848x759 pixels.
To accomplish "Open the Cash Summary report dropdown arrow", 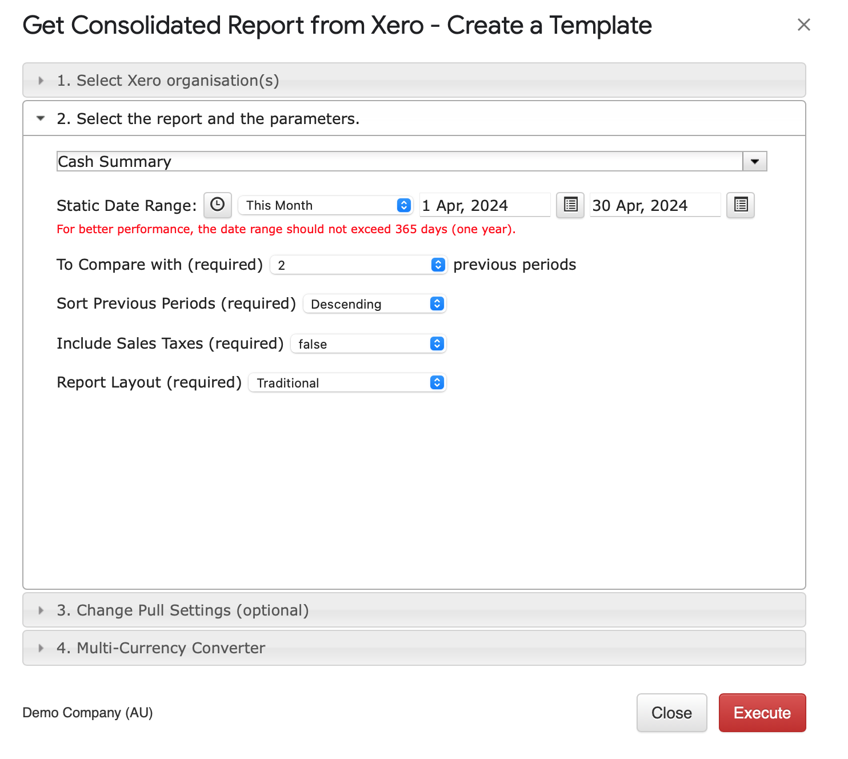I will pos(755,161).
